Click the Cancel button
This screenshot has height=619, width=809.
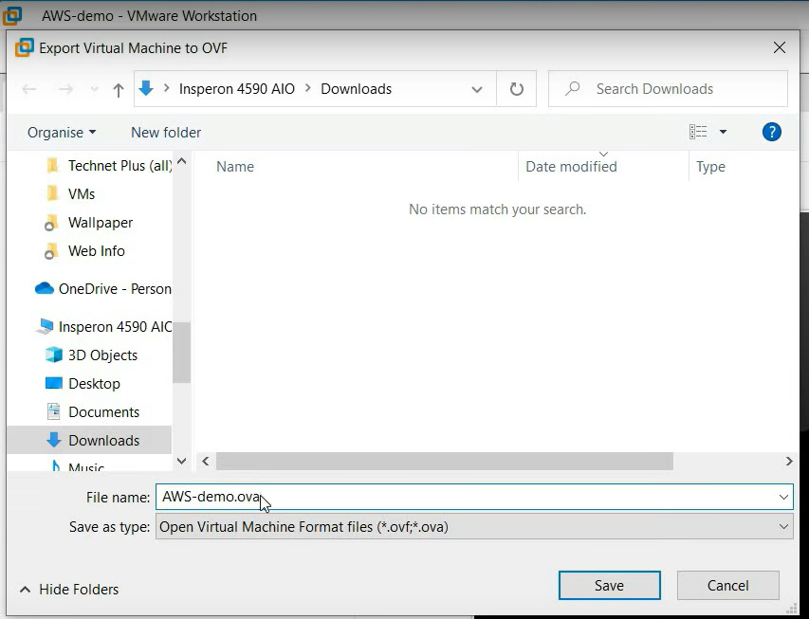(727, 586)
